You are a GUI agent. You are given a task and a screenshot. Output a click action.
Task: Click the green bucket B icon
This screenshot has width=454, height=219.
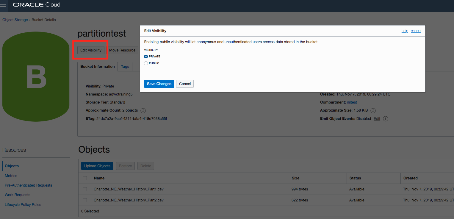(x=36, y=77)
